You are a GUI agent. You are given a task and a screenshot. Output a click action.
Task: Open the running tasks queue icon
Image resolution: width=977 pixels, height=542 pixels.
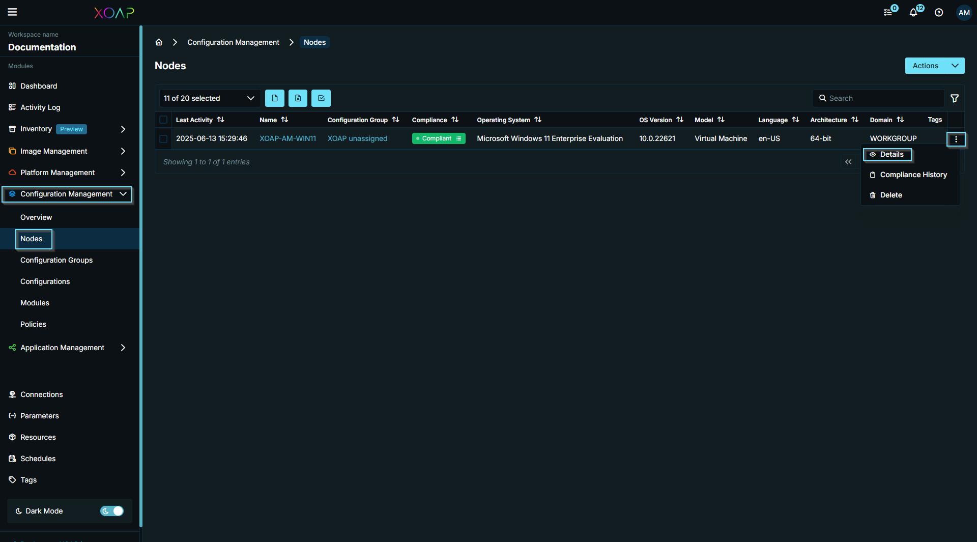pos(888,12)
